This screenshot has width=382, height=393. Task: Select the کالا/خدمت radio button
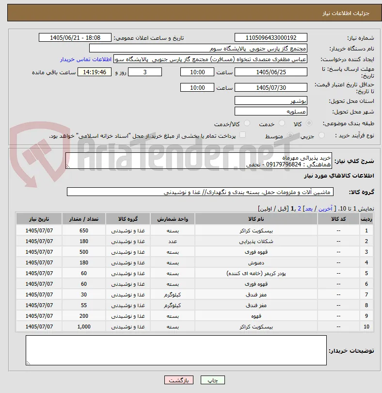click(247, 123)
